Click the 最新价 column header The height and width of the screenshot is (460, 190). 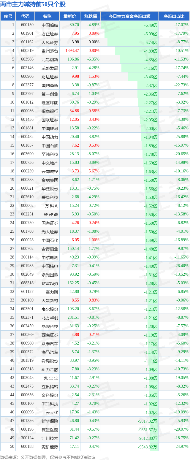point(70,16)
